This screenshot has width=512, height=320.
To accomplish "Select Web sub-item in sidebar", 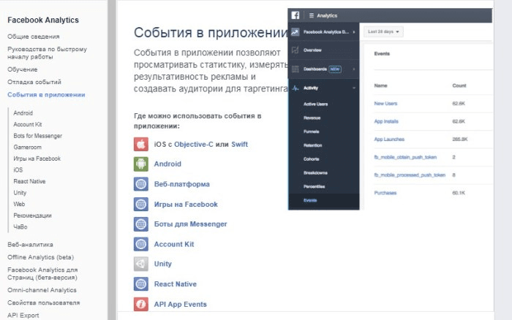I will (x=19, y=204).
